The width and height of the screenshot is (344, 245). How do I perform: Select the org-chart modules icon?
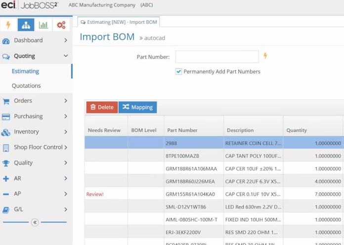(26, 25)
